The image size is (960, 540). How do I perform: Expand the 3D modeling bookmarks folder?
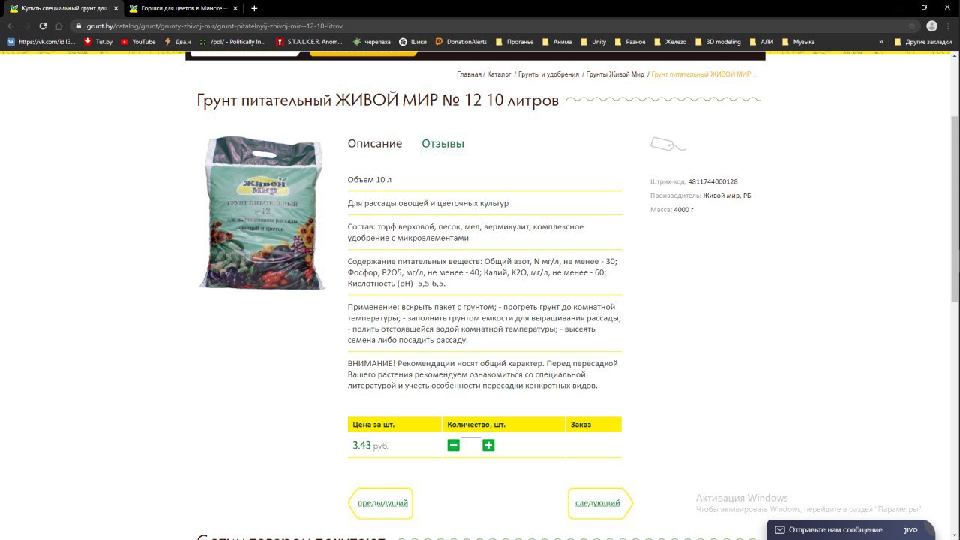tap(718, 42)
